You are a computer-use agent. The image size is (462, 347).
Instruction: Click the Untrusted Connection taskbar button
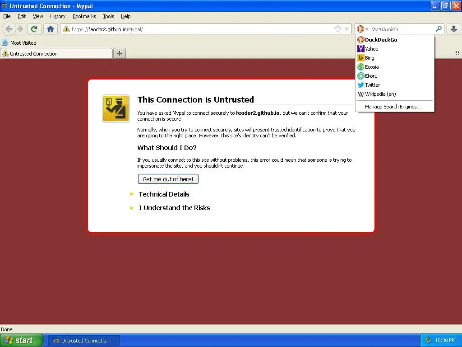83,341
